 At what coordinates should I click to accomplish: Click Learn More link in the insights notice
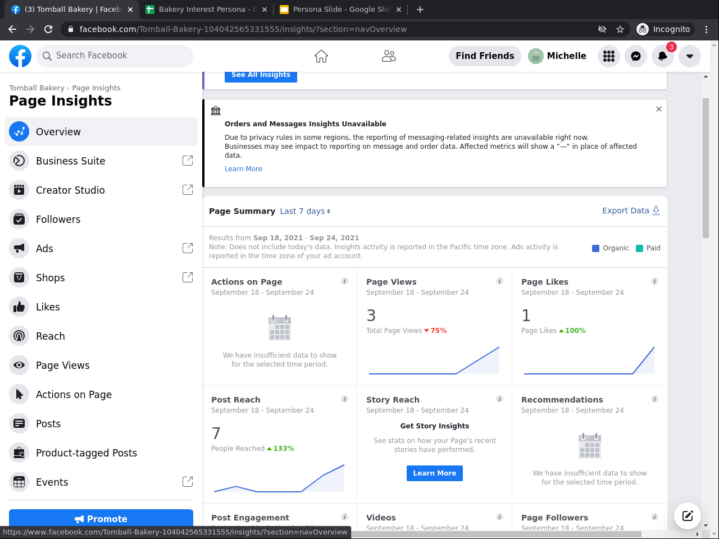coord(243,169)
